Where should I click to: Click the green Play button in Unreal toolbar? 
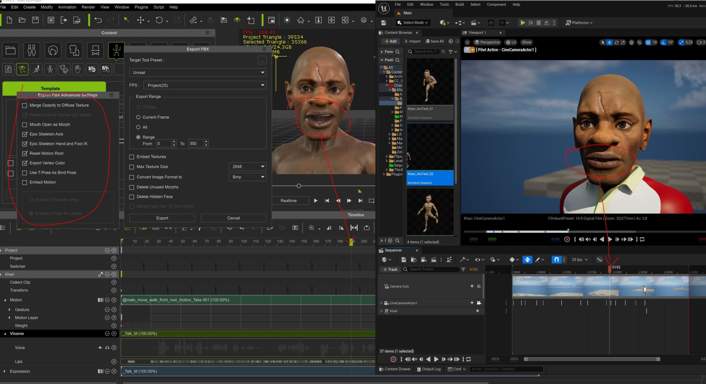522,23
